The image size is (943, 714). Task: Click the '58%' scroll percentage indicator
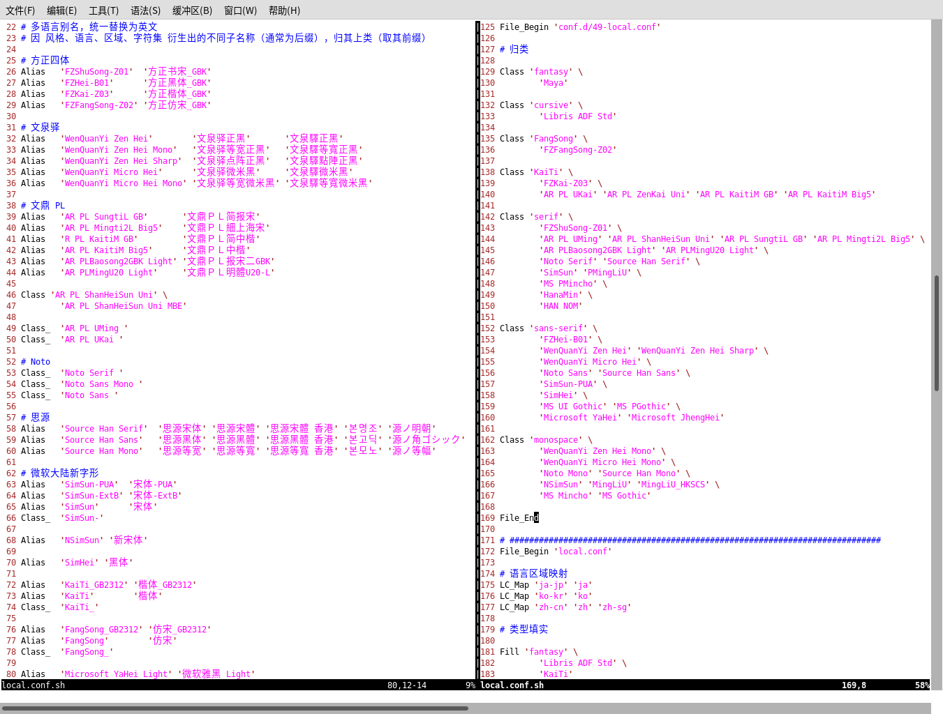pyautogui.click(x=923, y=685)
